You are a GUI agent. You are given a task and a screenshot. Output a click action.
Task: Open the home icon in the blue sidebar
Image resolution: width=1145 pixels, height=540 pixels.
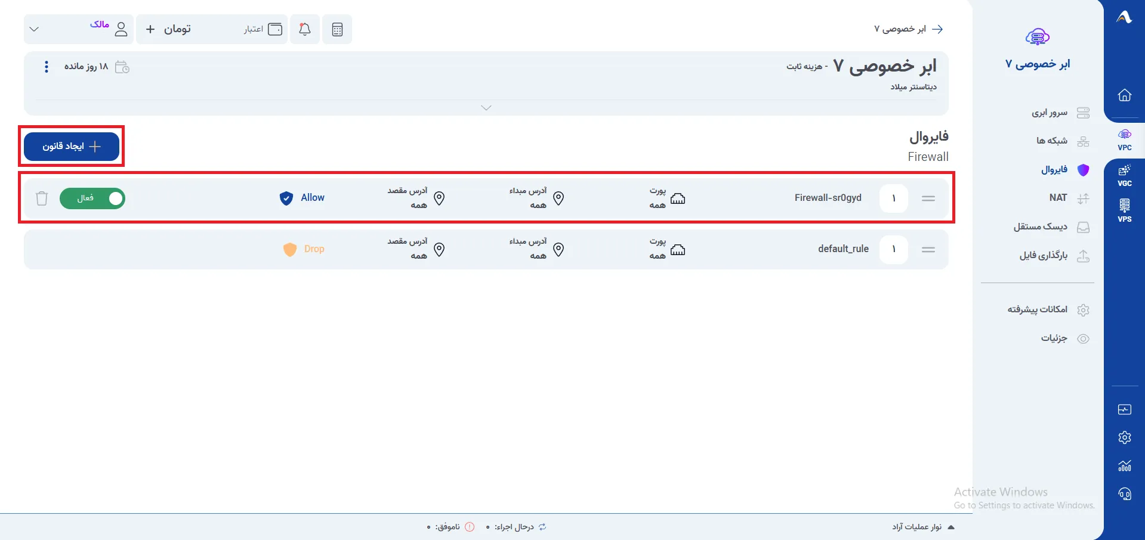1125,95
